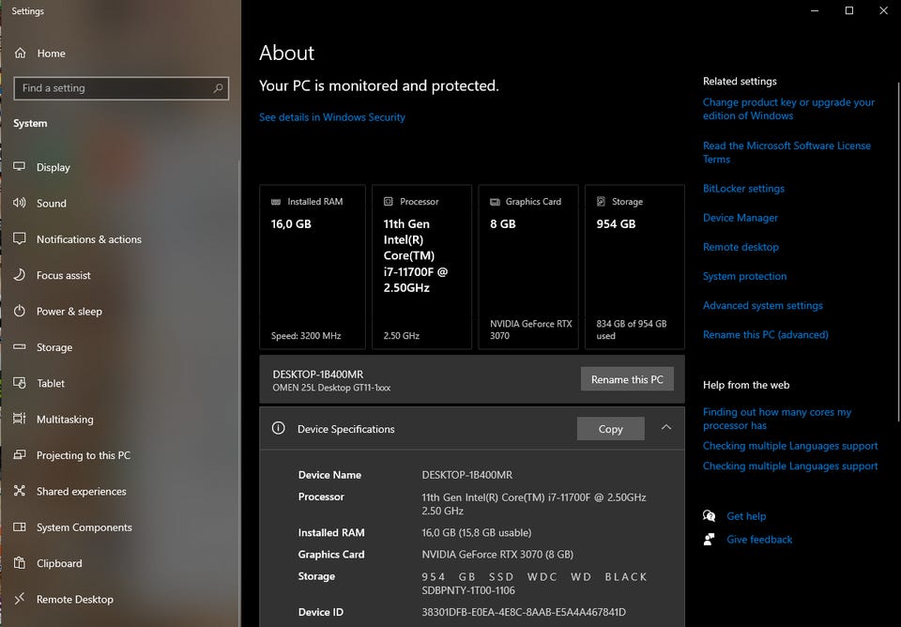The image size is (901, 627).
Task: Open Change product key or upgrade link
Action: (788, 109)
